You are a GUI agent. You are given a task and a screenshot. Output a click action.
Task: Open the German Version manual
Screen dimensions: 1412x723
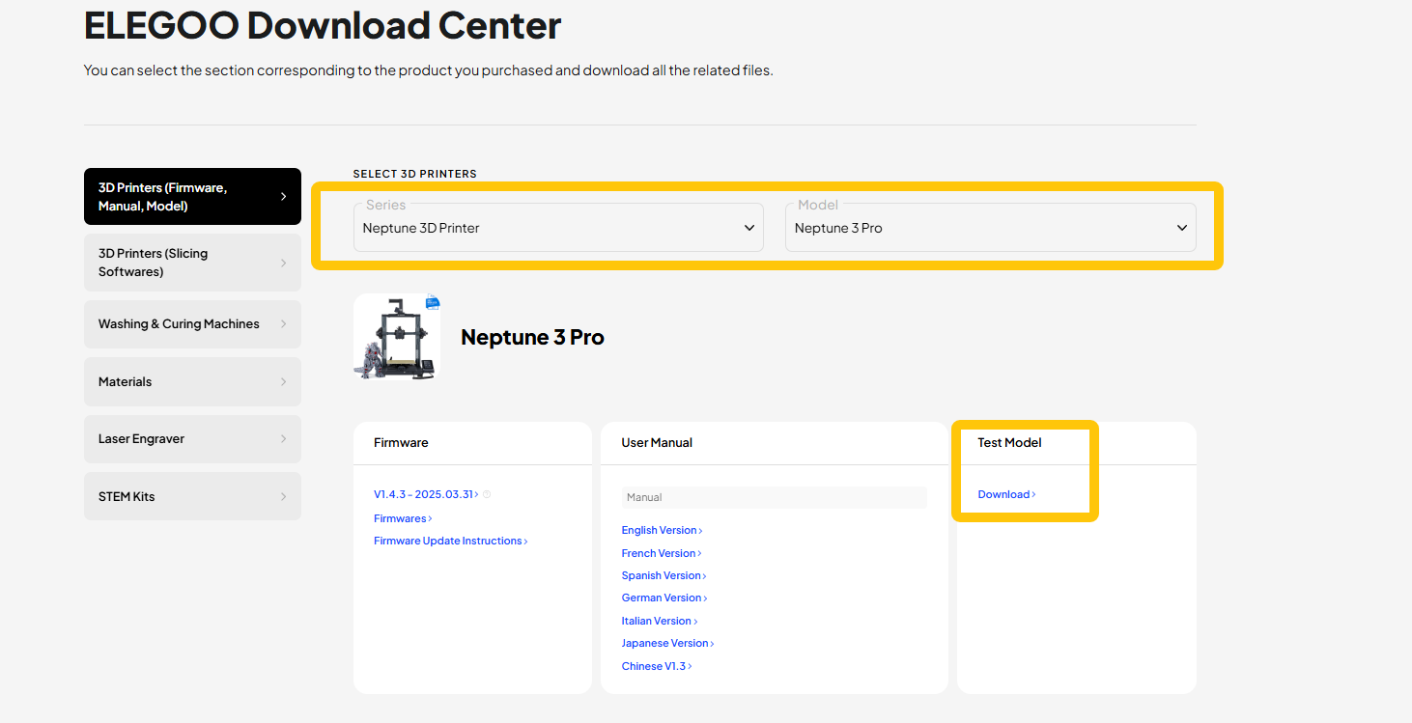[664, 598]
